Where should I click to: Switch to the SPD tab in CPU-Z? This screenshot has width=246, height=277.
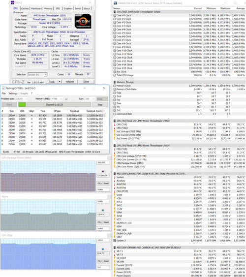58,8
